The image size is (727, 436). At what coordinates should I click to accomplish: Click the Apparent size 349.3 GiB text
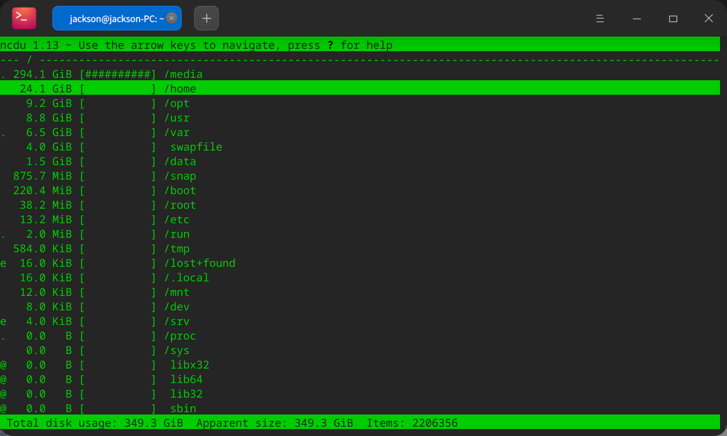[275, 423]
